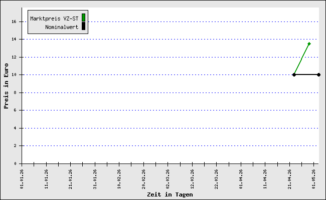Click the y-axis label 4
Screen dimensions: 326x200
tap(15, 128)
